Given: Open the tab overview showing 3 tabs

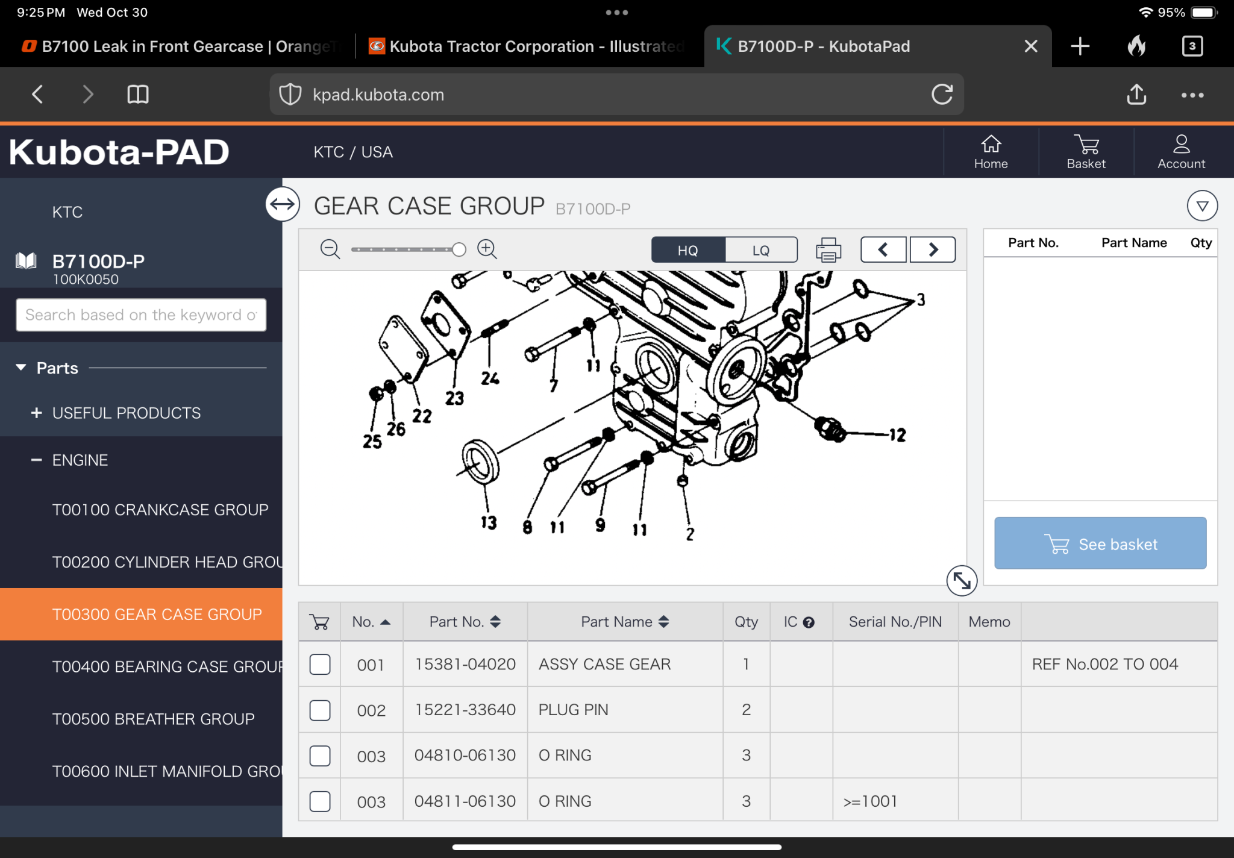Looking at the screenshot, I should pyautogui.click(x=1192, y=46).
